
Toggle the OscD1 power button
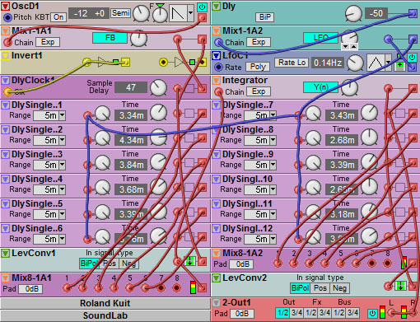tap(203, 7)
